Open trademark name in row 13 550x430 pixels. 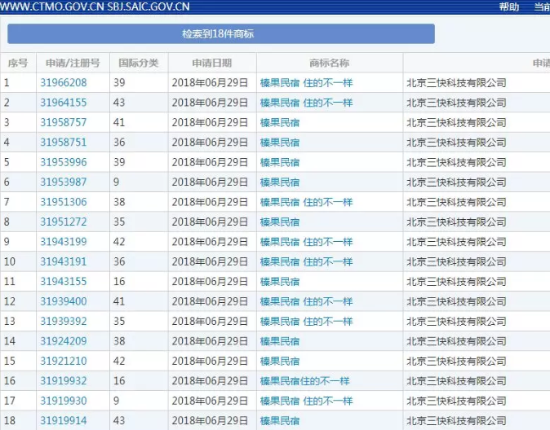click(306, 322)
